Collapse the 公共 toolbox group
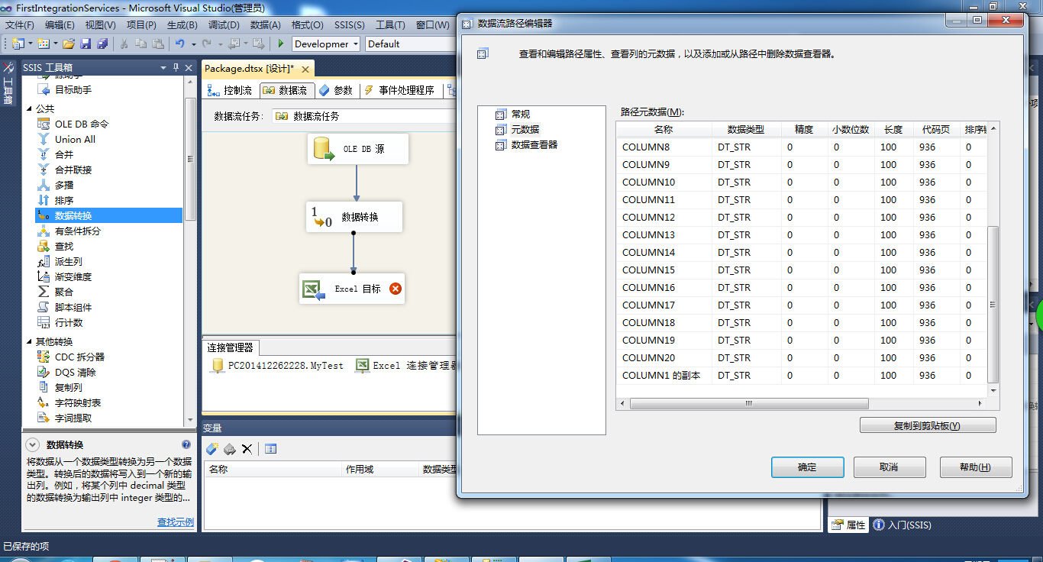 30,108
